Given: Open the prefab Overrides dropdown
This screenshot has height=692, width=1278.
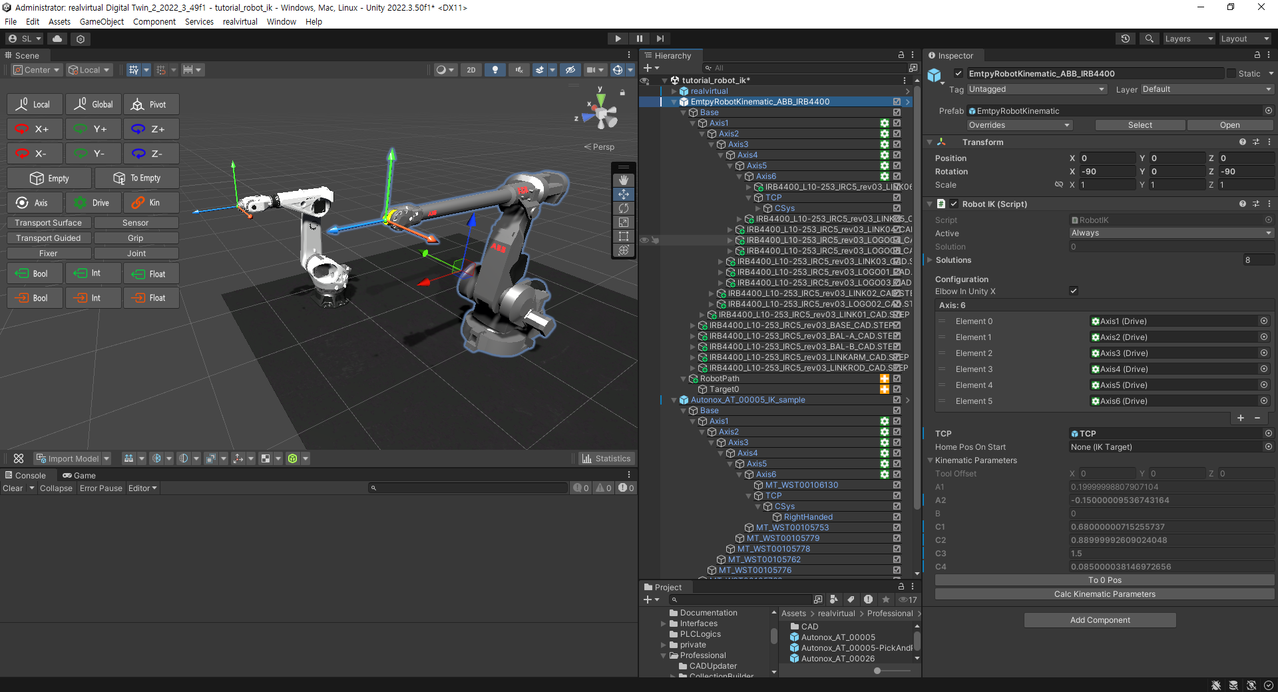Looking at the screenshot, I should (x=1019, y=125).
